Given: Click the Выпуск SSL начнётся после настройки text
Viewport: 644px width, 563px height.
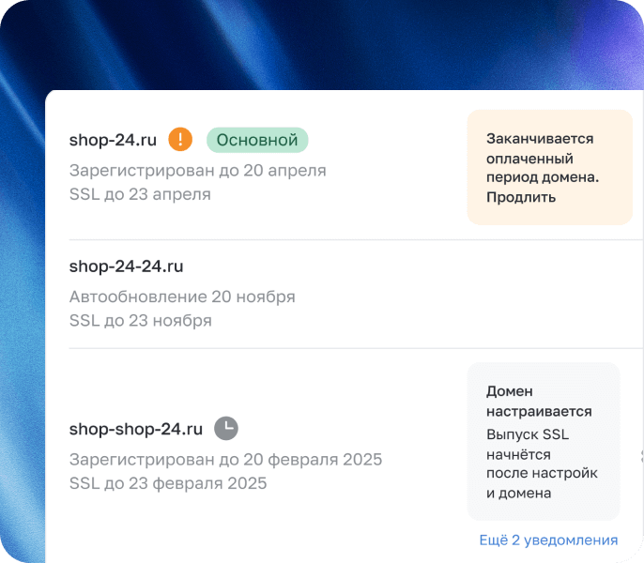Looking at the screenshot, I should [x=542, y=464].
